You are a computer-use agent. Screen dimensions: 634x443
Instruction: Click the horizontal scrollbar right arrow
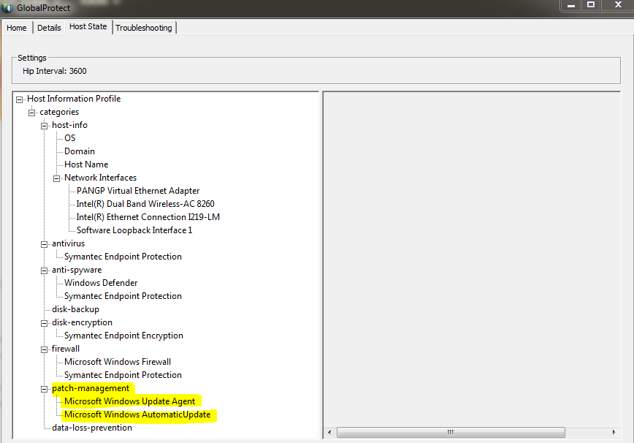[x=614, y=432]
